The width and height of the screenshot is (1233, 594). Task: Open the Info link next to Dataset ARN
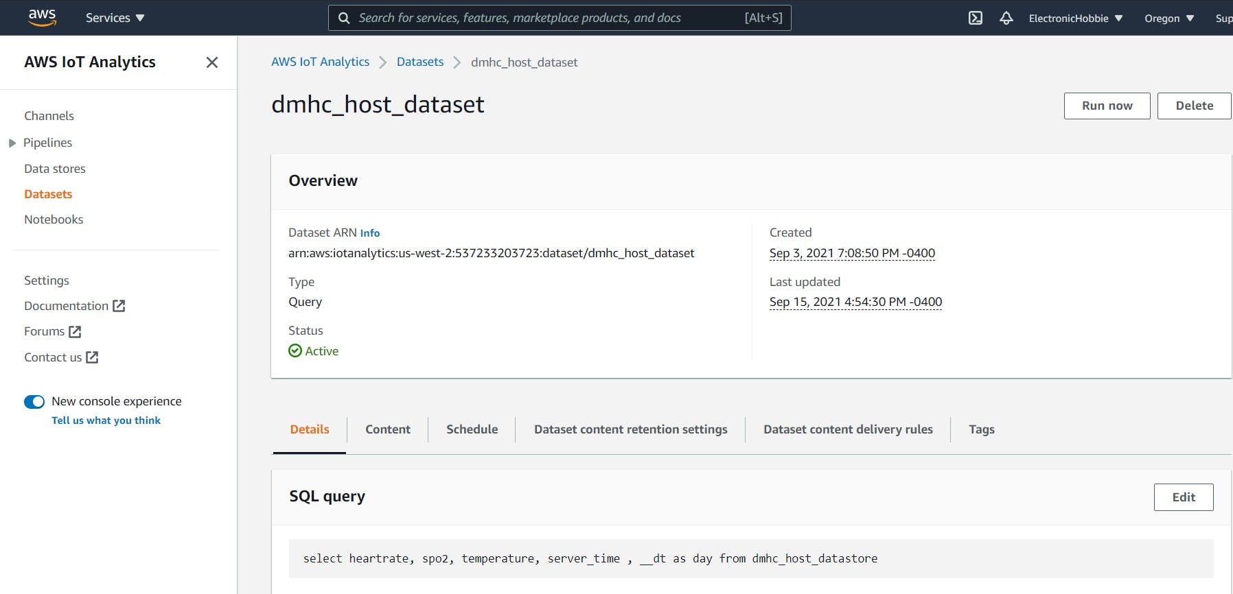[370, 233]
